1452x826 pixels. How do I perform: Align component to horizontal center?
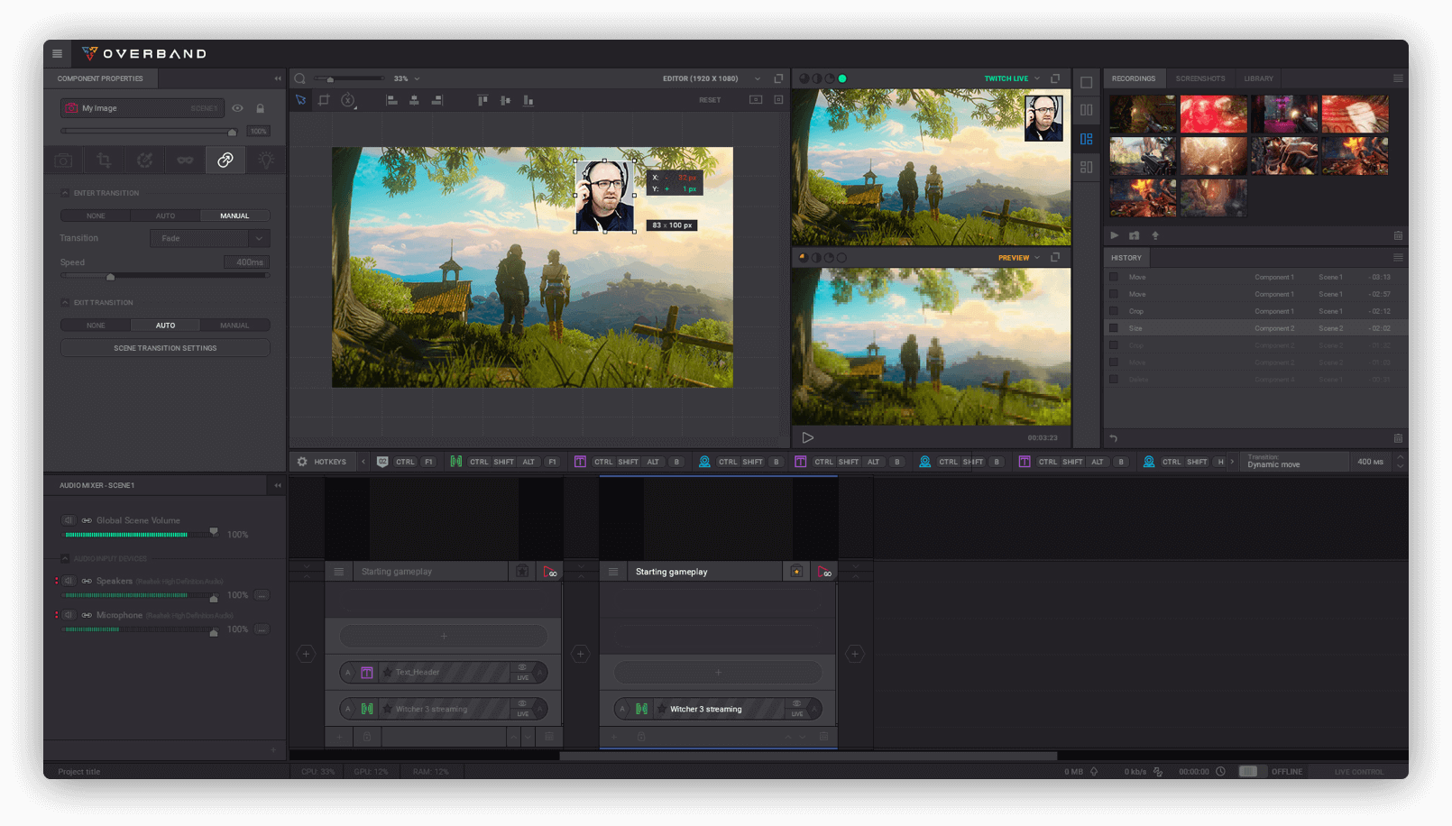(x=414, y=100)
